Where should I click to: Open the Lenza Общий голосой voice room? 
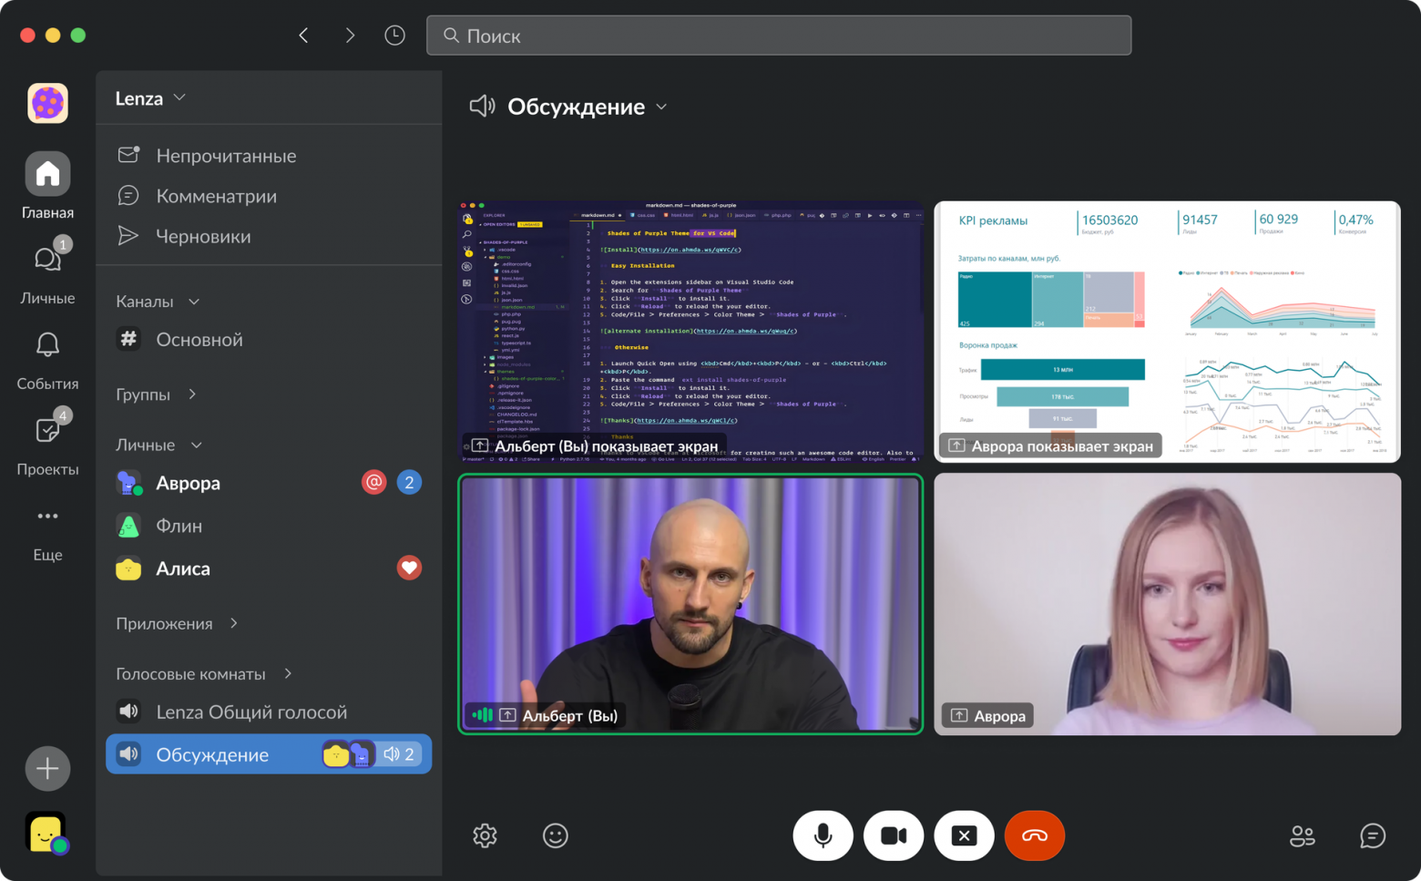250,712
